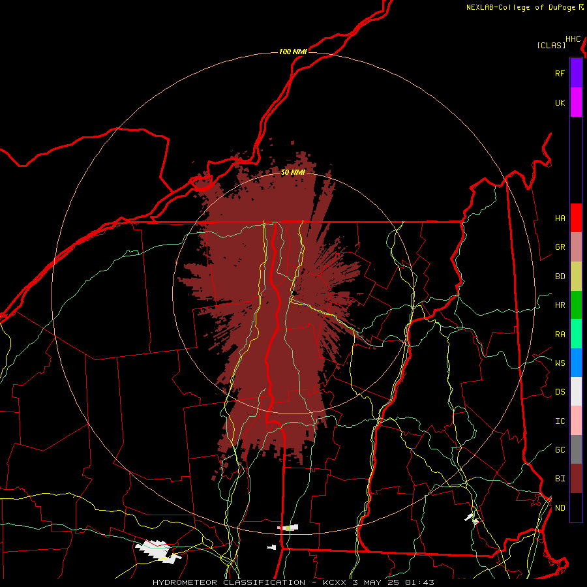
Task: Click the HR green legend swatch
Action: pos(576,305)
